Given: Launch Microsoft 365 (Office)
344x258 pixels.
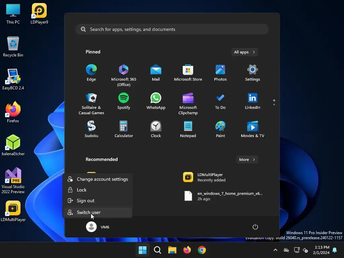Looking at the screenshot, I should [x=124, y=76].
